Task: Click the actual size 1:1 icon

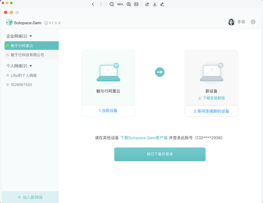Action: pos(136,4)
